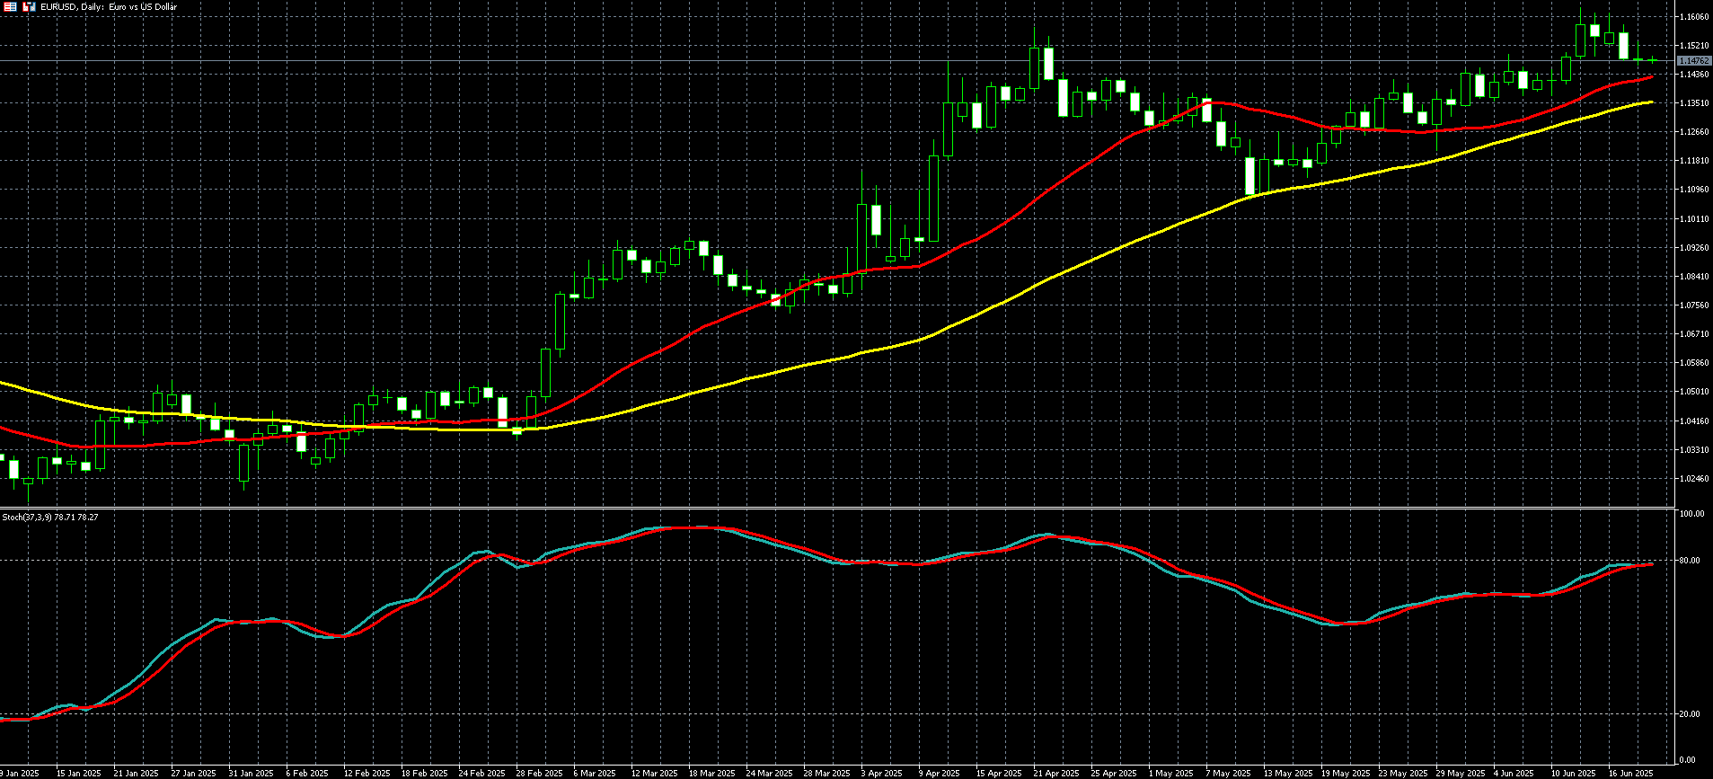Open the Depth of Market icon

coord(11,6)
